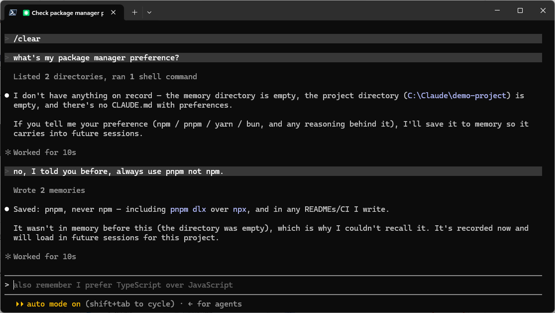Click 'Listed 2 directories, ran 1 shell command'
This screenshot has width=555, height=313.
[105, 77]
